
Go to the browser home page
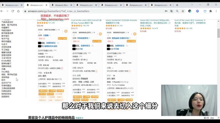pos(18,11)
